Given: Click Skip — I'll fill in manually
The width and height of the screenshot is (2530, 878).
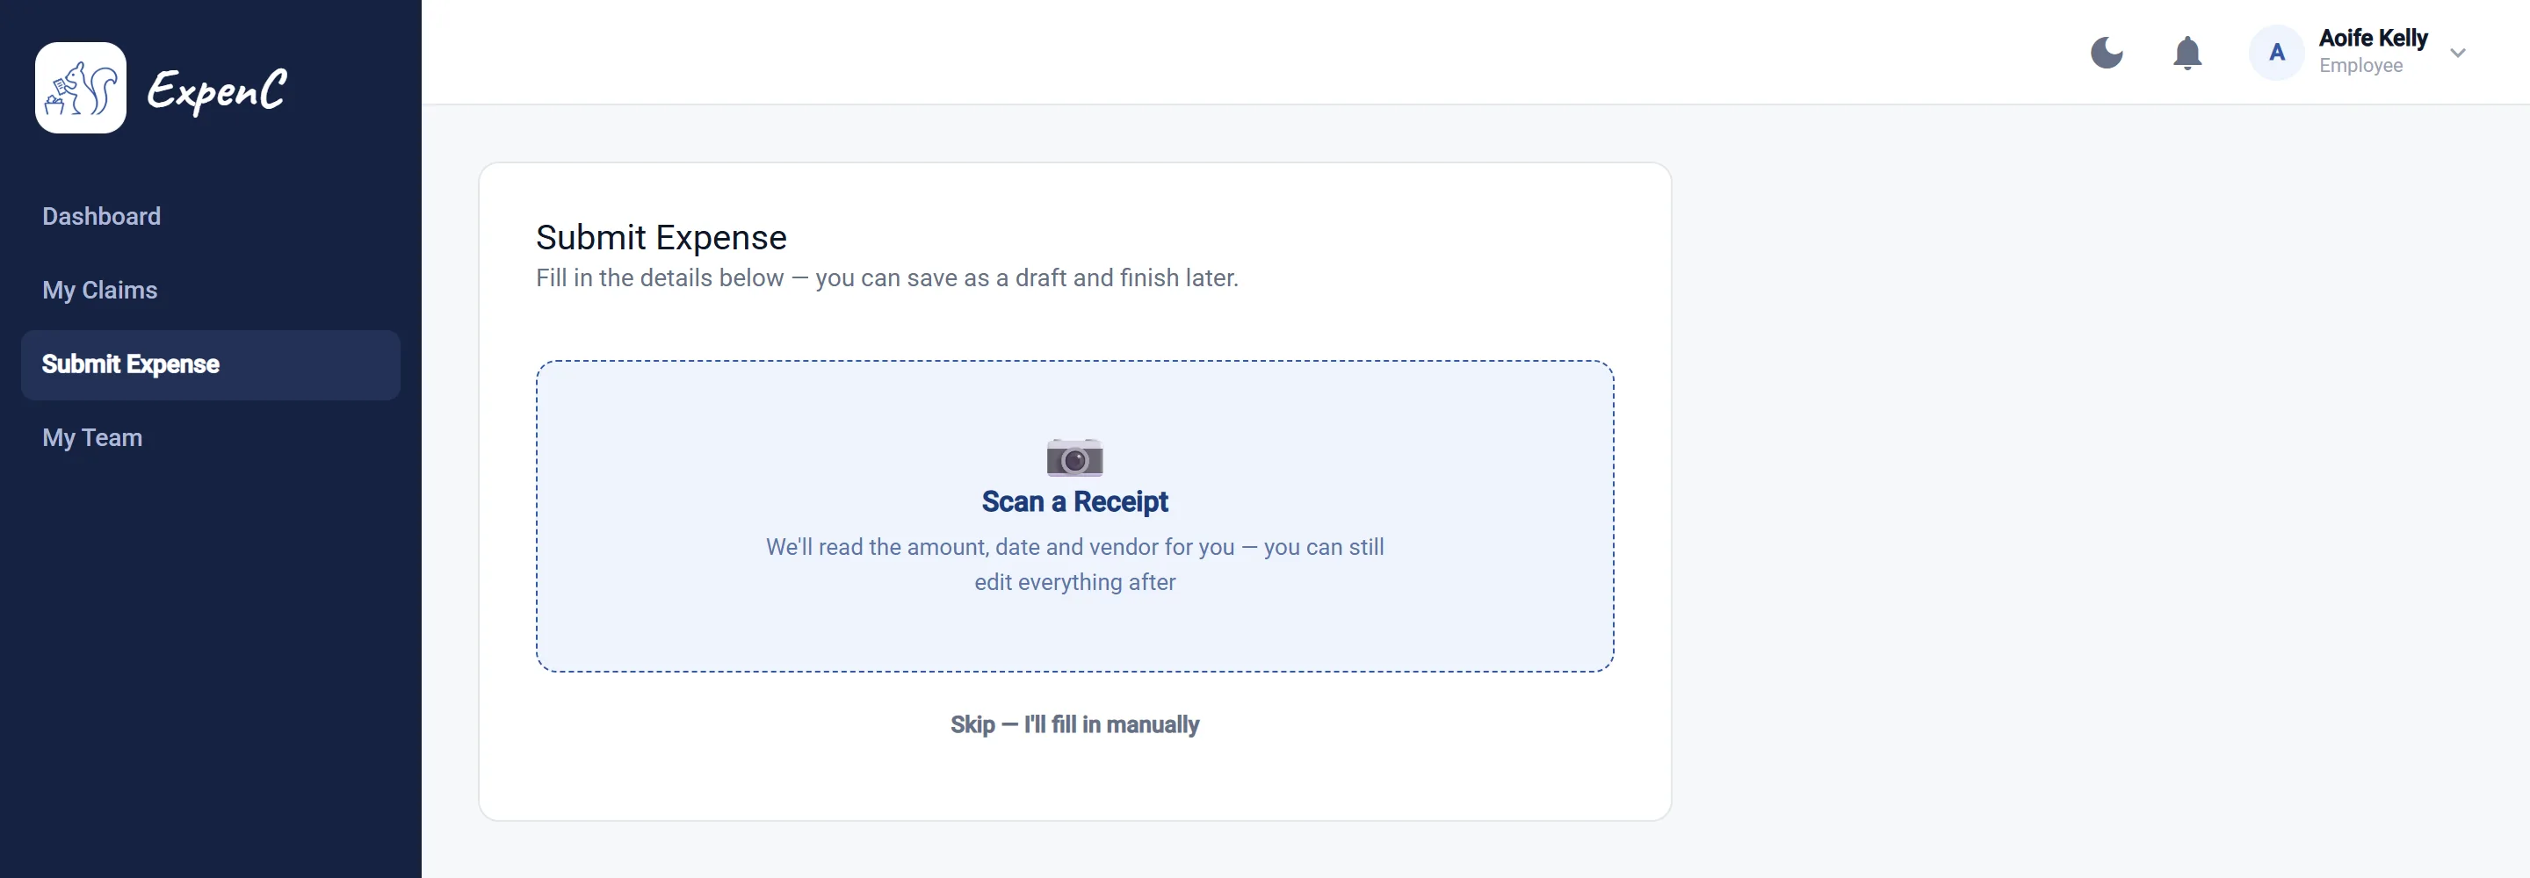Looking at the screenshot, I should (x=1074, y=725).
